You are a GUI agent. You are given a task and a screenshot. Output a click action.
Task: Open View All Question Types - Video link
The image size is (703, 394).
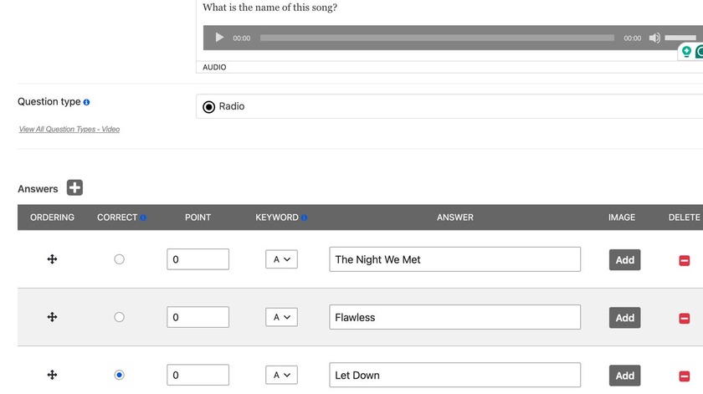click(69, 129)
